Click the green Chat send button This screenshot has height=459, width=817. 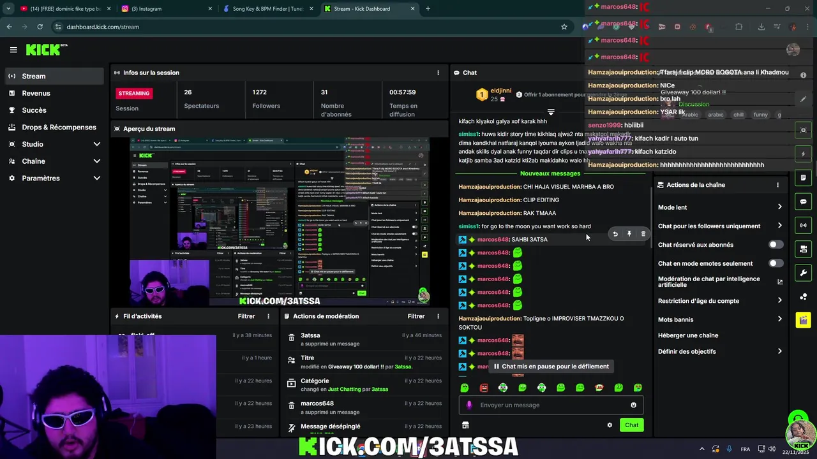[x=631, y=425]
